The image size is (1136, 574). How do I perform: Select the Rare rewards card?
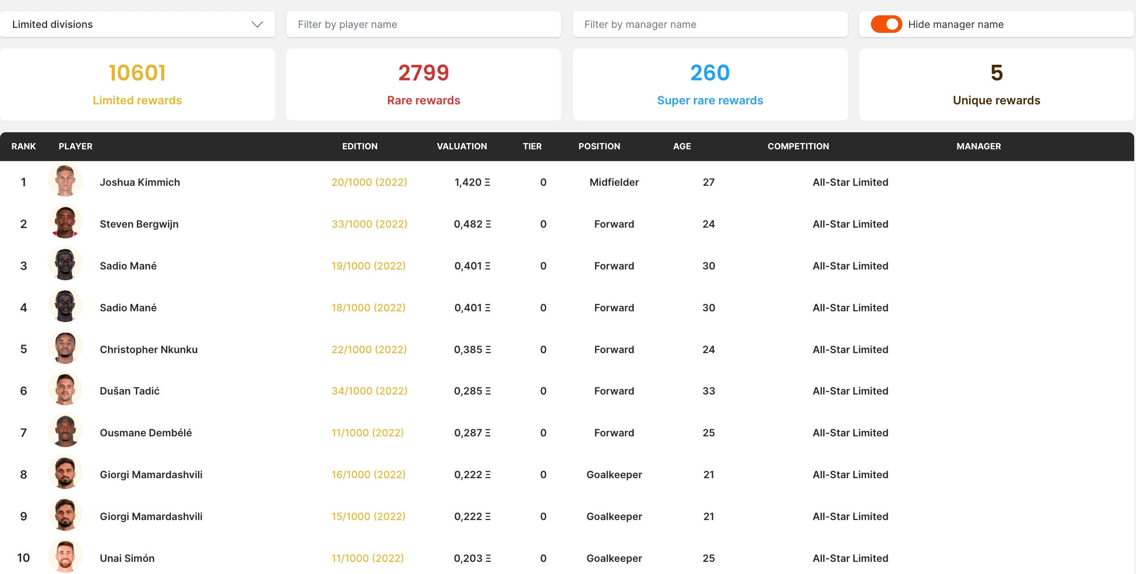(424, 85)
